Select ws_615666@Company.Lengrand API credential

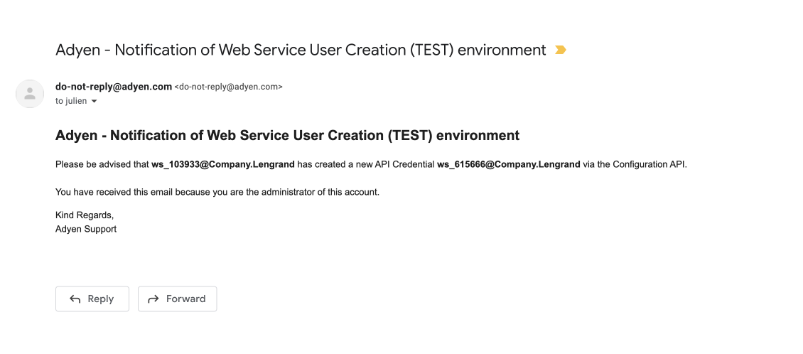coord(509,164)
